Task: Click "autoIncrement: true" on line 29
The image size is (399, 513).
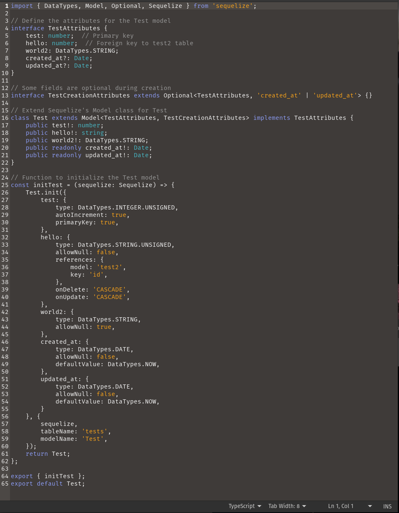Action: pos(91,215)
